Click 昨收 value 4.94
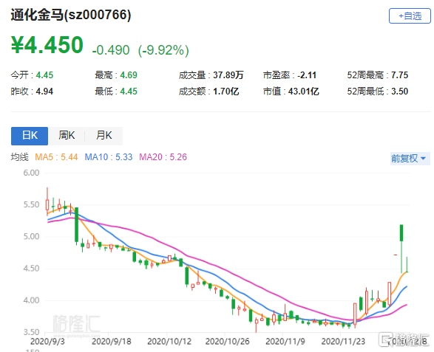 pos(44,92)
